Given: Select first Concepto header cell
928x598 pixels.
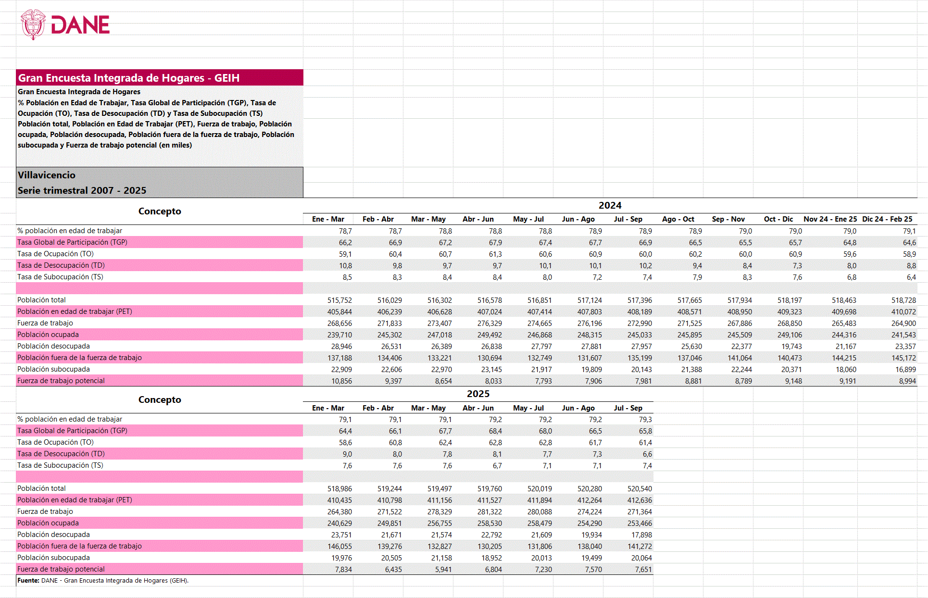Looking at the screenshot, I should pyautogui.click(x=159, y=211).
